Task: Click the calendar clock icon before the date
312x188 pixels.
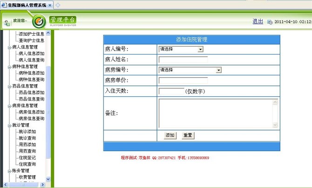Action: [x=270, y=22]
